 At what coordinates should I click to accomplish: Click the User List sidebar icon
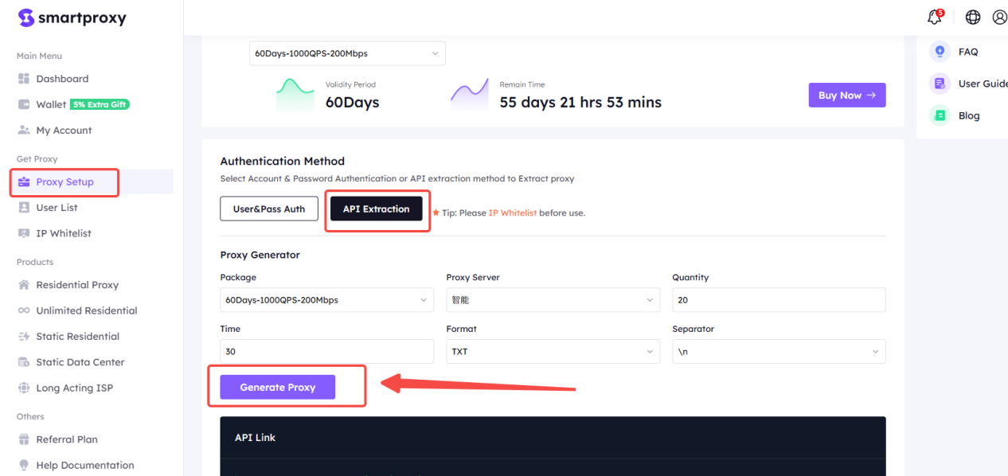(x=24, y=208)
